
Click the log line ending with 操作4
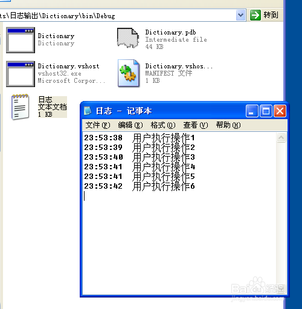click(140, 167)
